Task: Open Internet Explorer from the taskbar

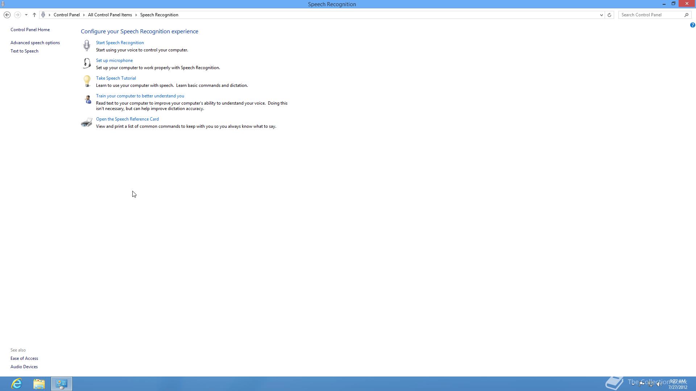Action: click(x=17, y=384)
